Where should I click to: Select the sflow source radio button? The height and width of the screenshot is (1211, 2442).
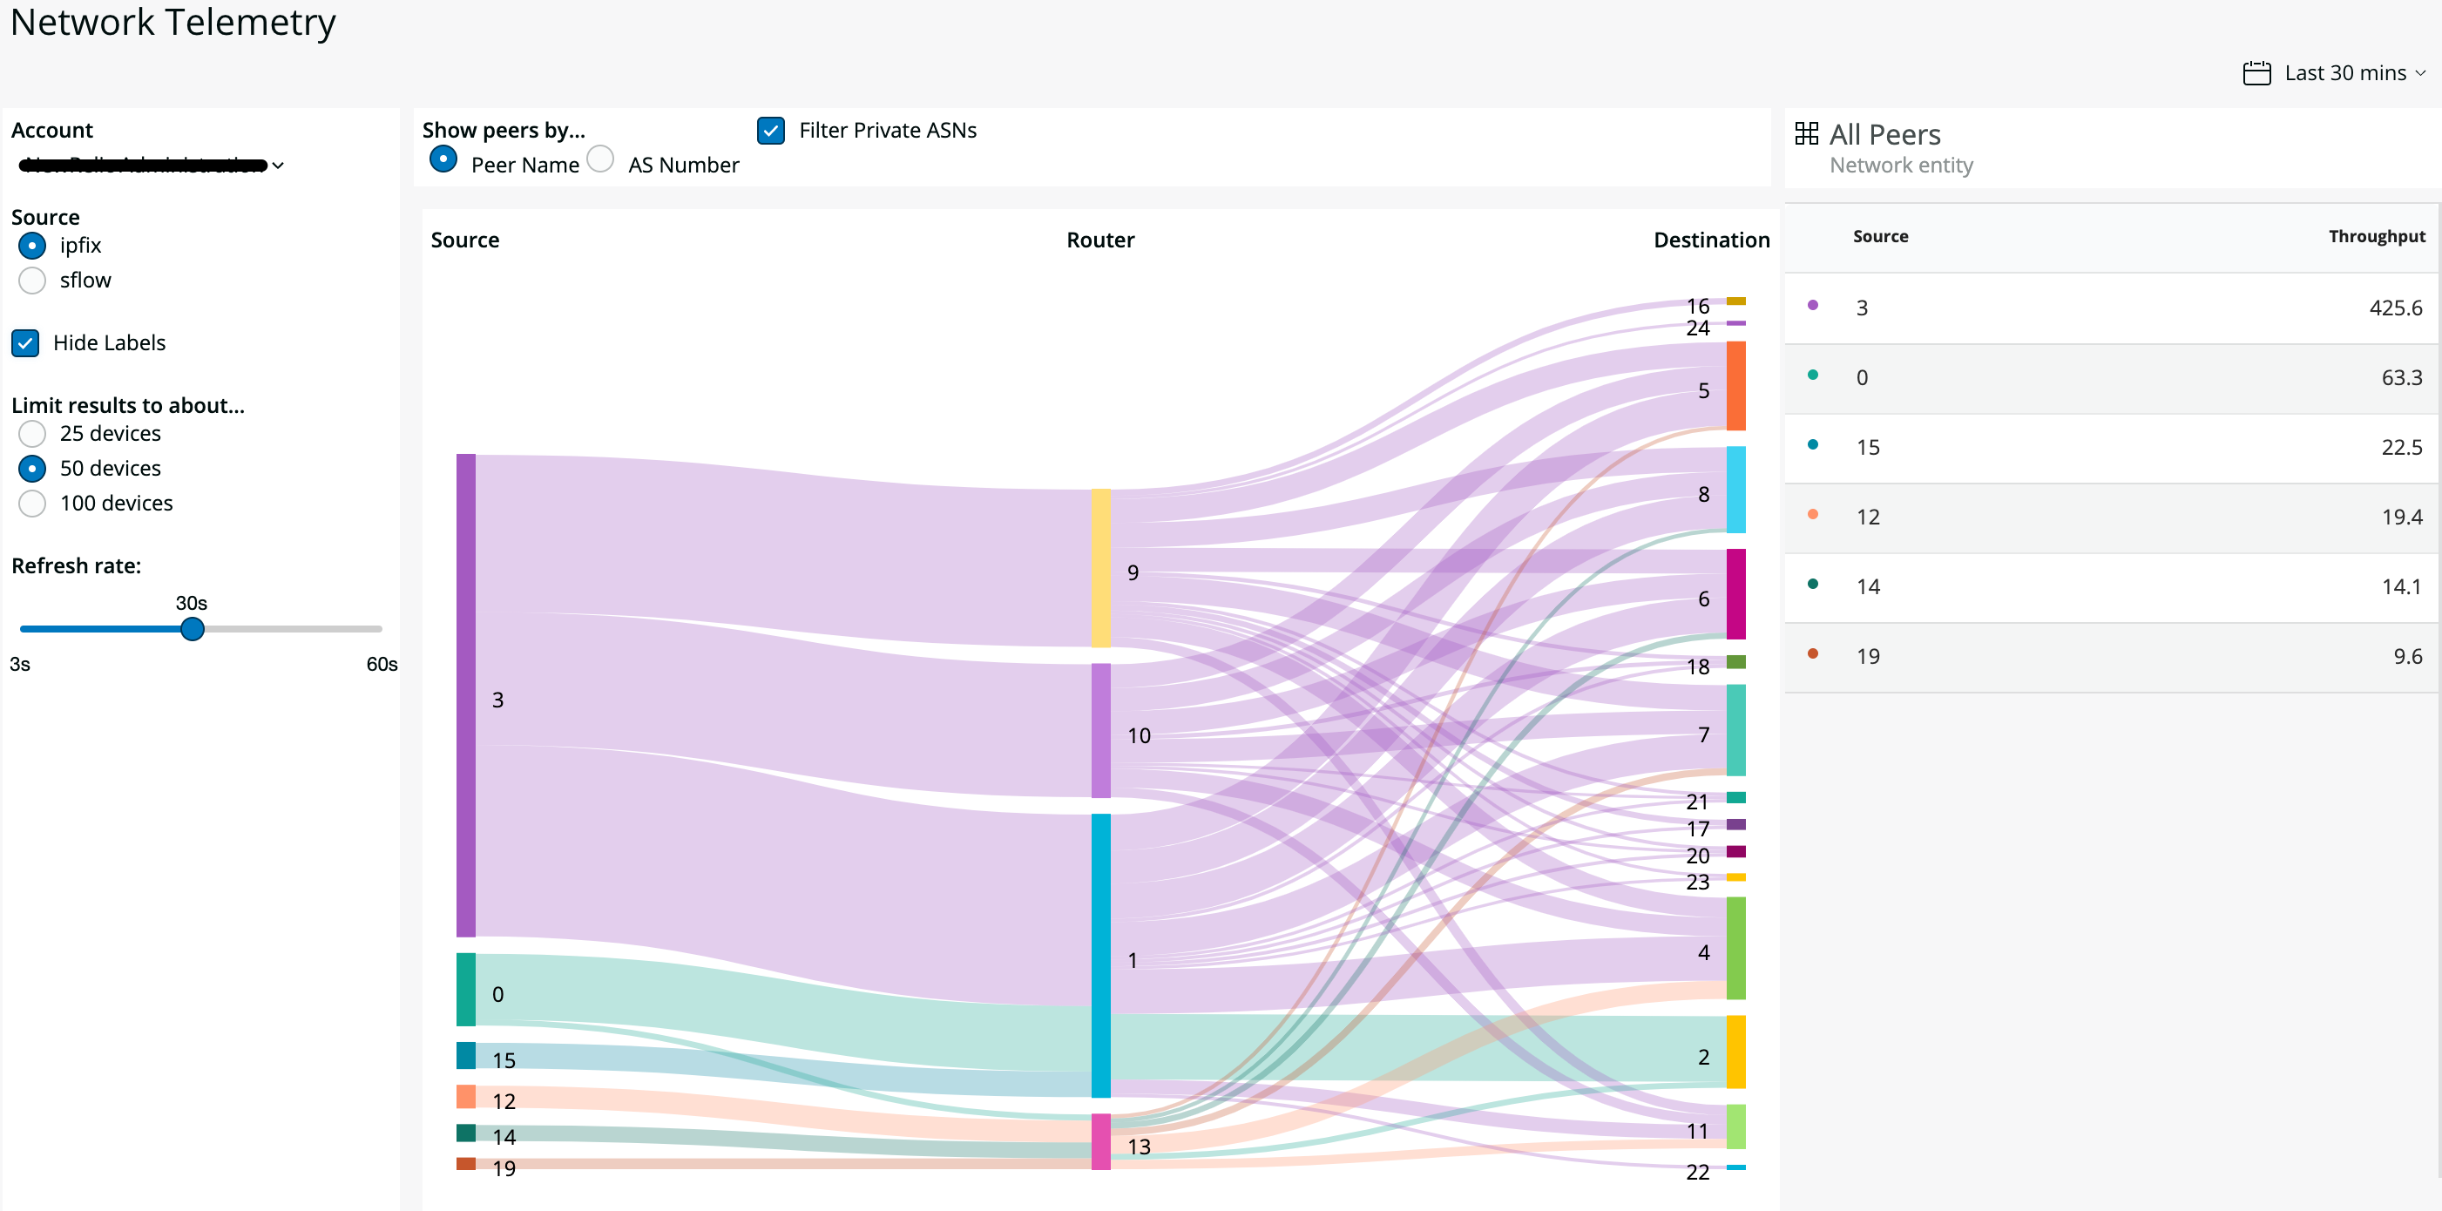(32, 281)
